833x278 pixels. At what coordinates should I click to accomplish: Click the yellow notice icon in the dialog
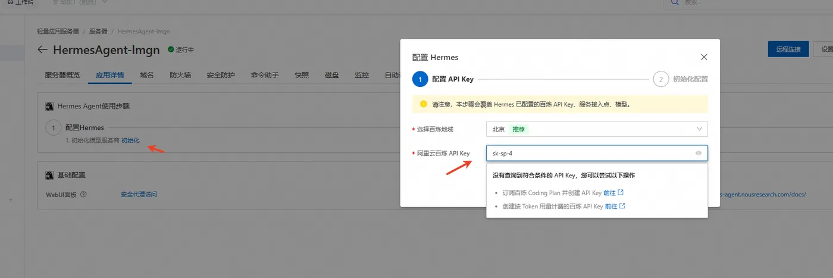point(424,104)
